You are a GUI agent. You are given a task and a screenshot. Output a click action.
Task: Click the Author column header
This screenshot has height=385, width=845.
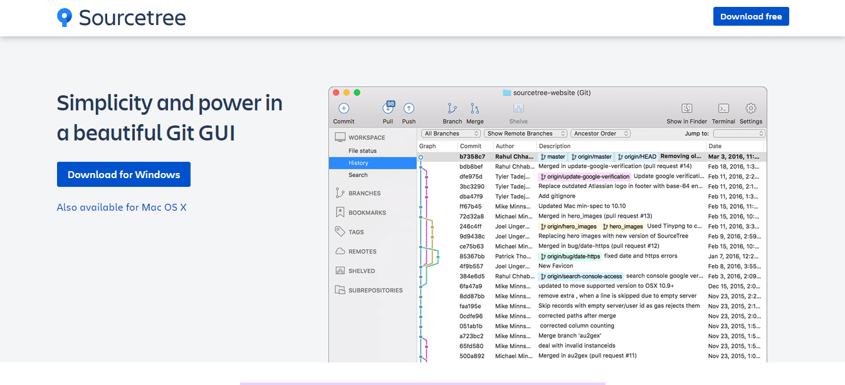(505, 146)
